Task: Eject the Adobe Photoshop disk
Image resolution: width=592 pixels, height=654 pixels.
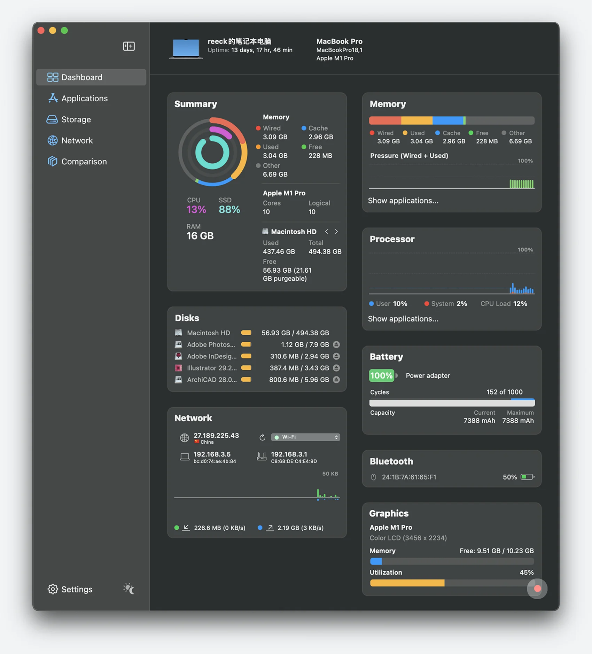Action: (x=336, y=345)
